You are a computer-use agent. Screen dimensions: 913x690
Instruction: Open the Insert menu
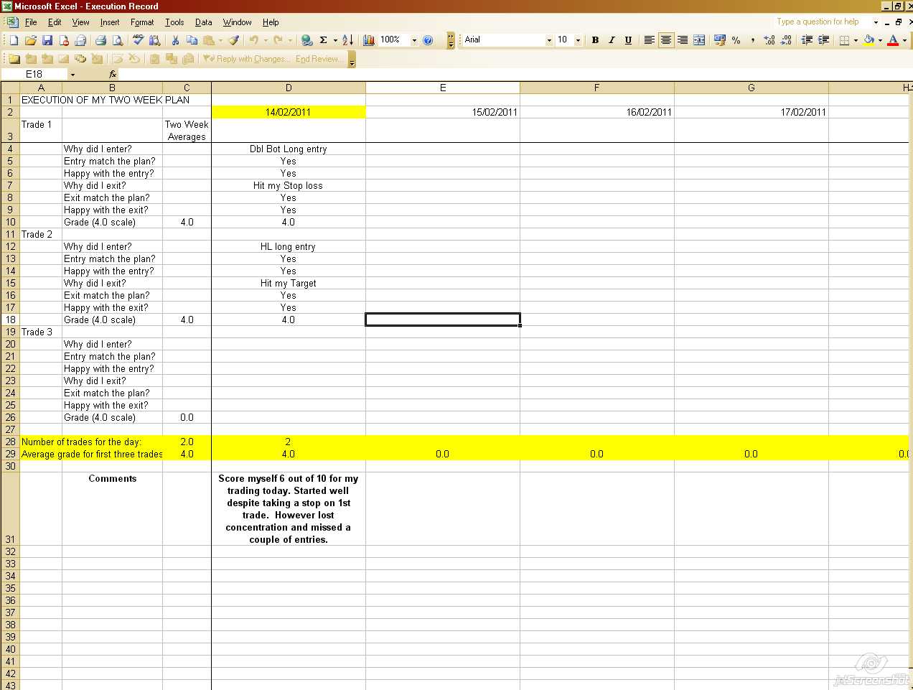[110, 22]
